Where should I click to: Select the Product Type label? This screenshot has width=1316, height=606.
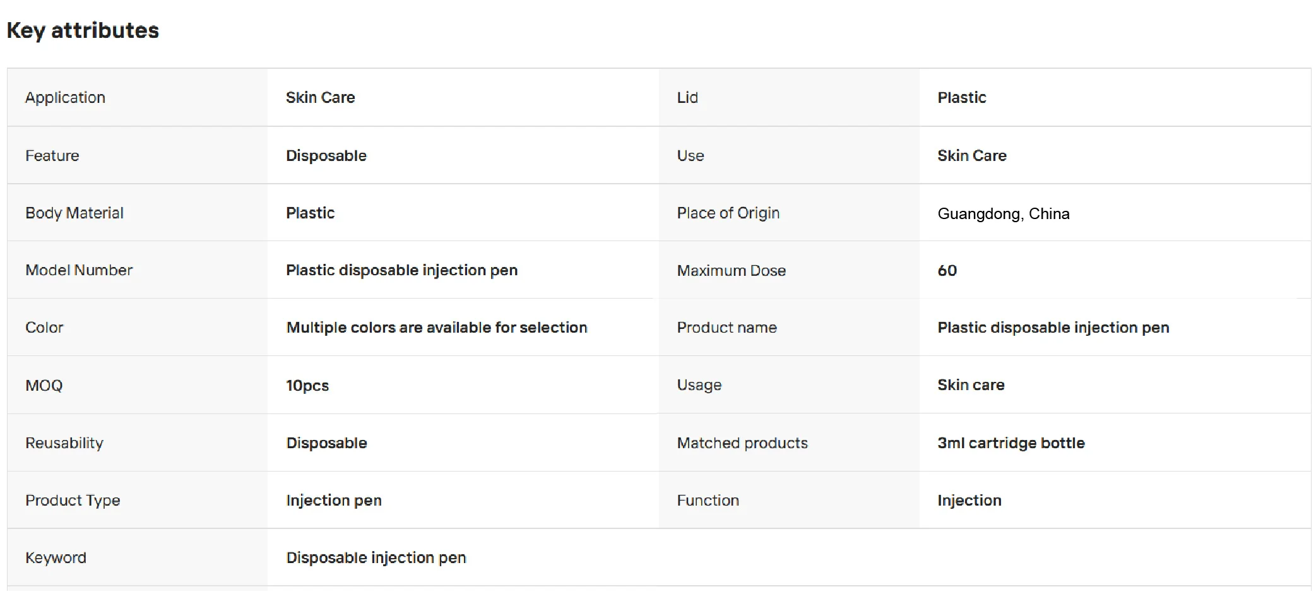(x=73, y=500)
